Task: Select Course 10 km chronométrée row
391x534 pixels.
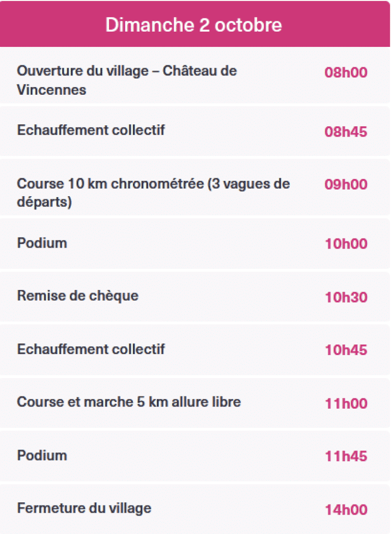Action: point(194,188)
